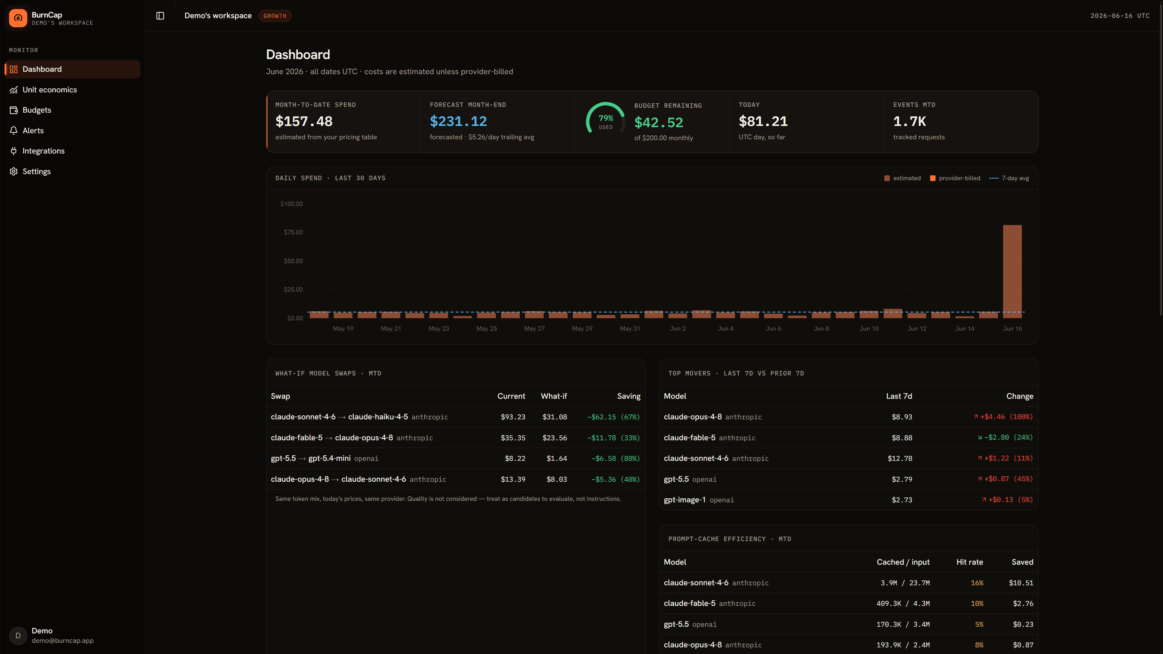This screenshot has width=1163, height=654.
Task: Click gpt-5.5 row in Top Movers
Action: [848, 479]
